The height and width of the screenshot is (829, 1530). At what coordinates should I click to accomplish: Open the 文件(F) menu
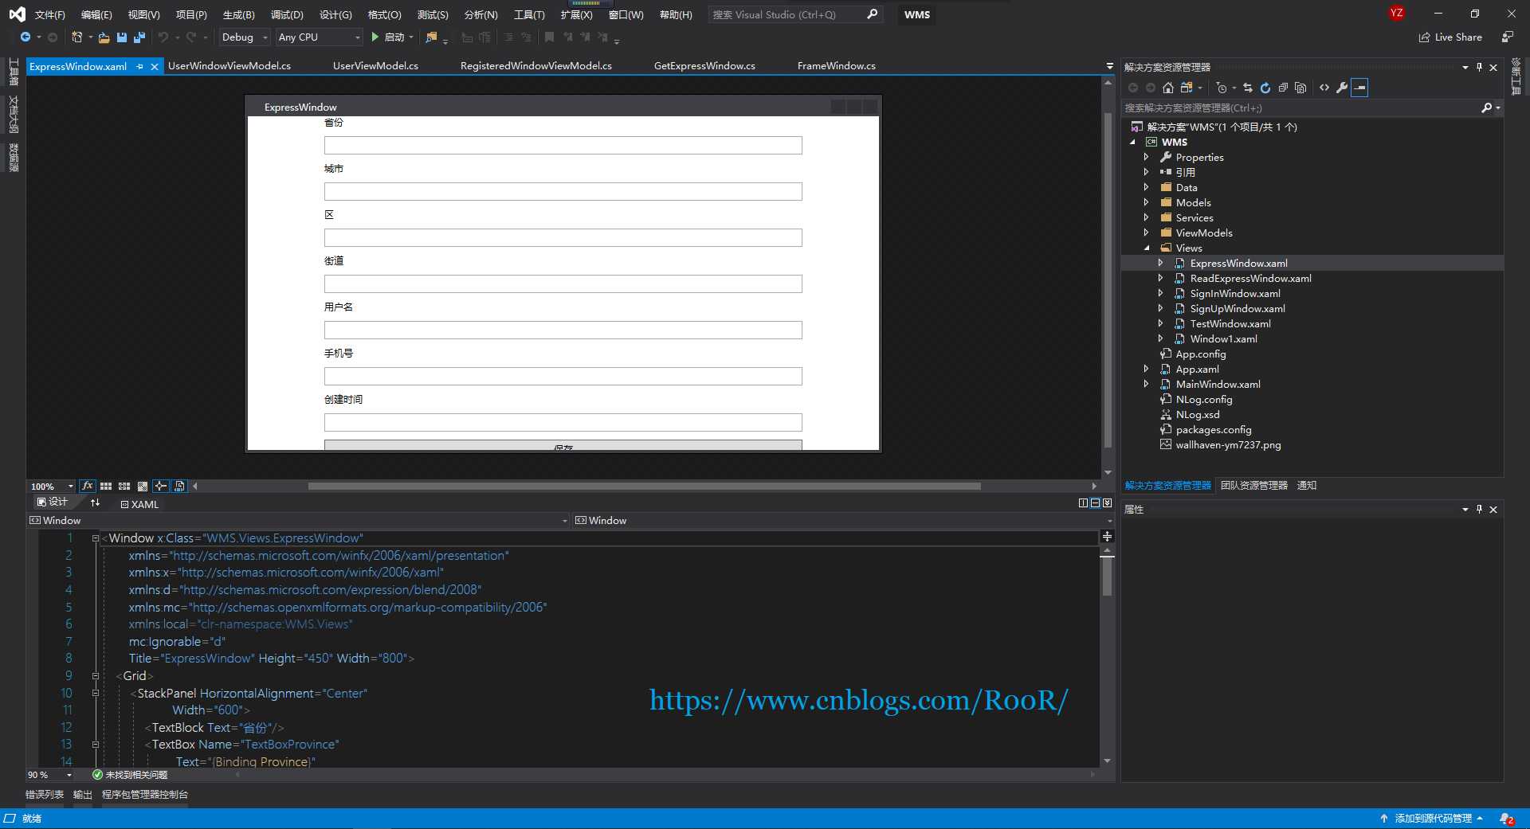pos(49,15)
